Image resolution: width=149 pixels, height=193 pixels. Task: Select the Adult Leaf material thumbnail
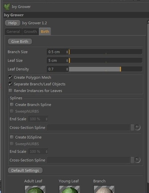pos(35,189)
